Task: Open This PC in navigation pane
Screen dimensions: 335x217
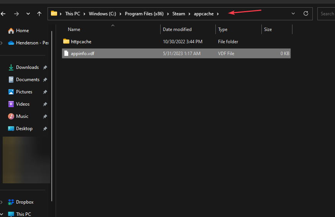Action: coord(23,214)
